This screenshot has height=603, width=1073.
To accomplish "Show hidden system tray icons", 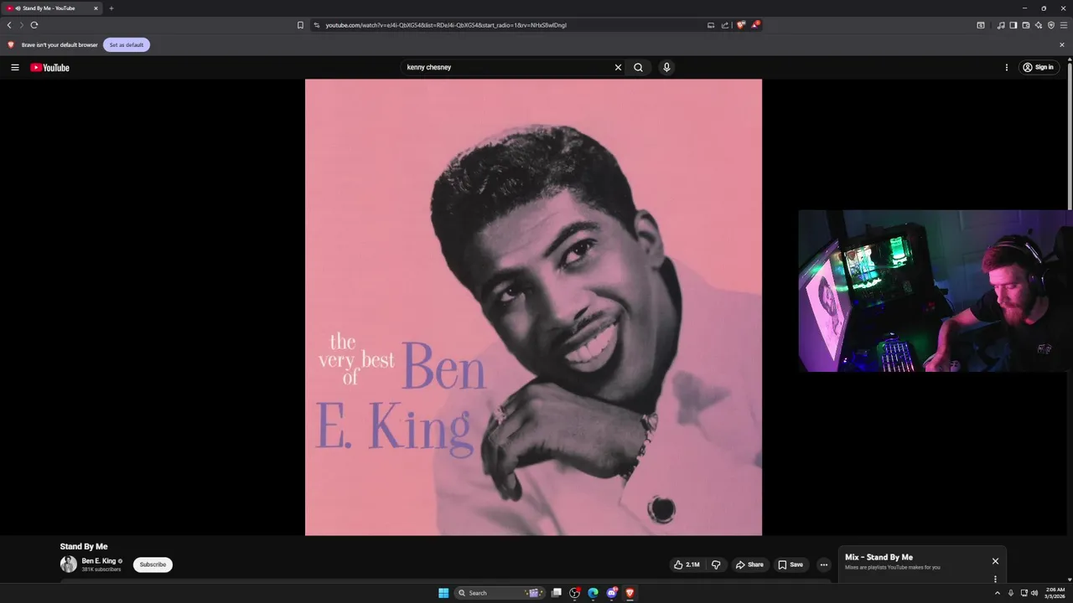I will [997, 593].
